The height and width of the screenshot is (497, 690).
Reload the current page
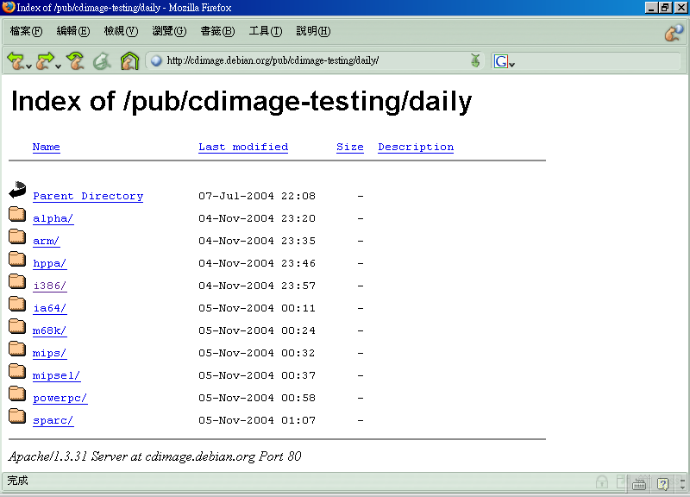click(x=76, y=60)
